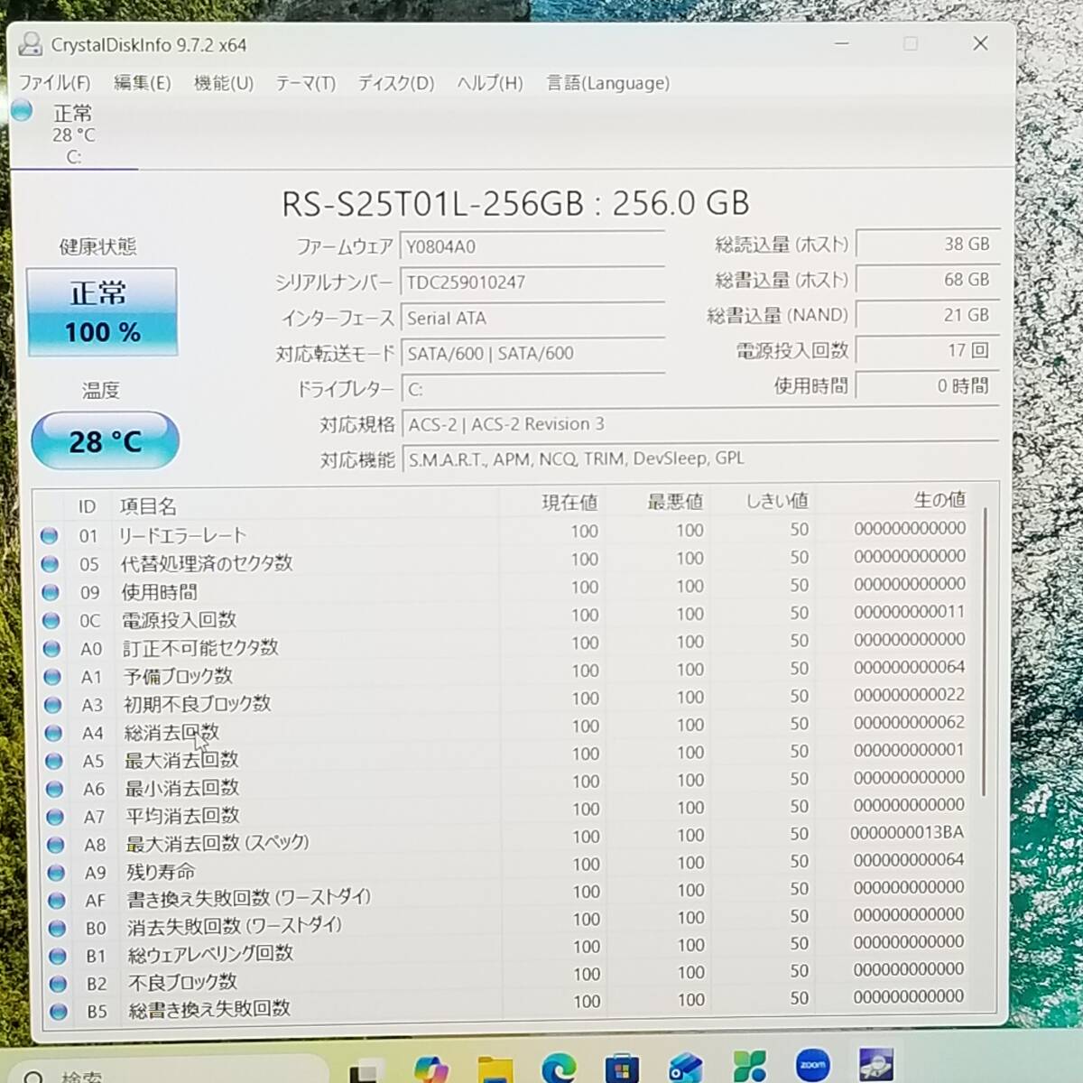Click the SMART attribute list vertical scrollbar

985,650
